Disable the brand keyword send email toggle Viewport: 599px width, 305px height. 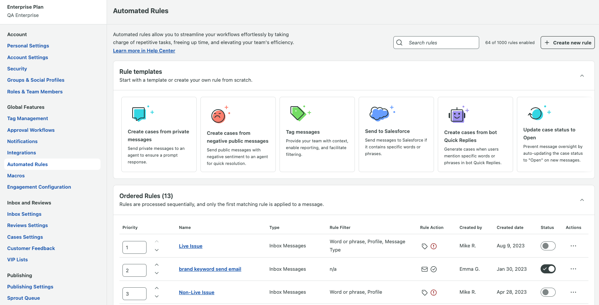[x=548, y=269]
